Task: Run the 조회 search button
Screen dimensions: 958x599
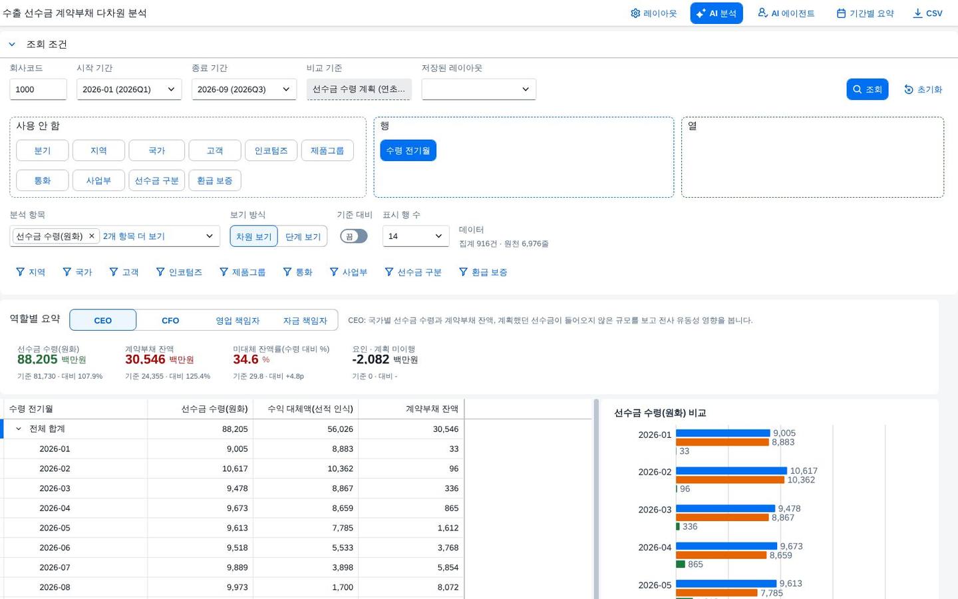Action: 868,89
